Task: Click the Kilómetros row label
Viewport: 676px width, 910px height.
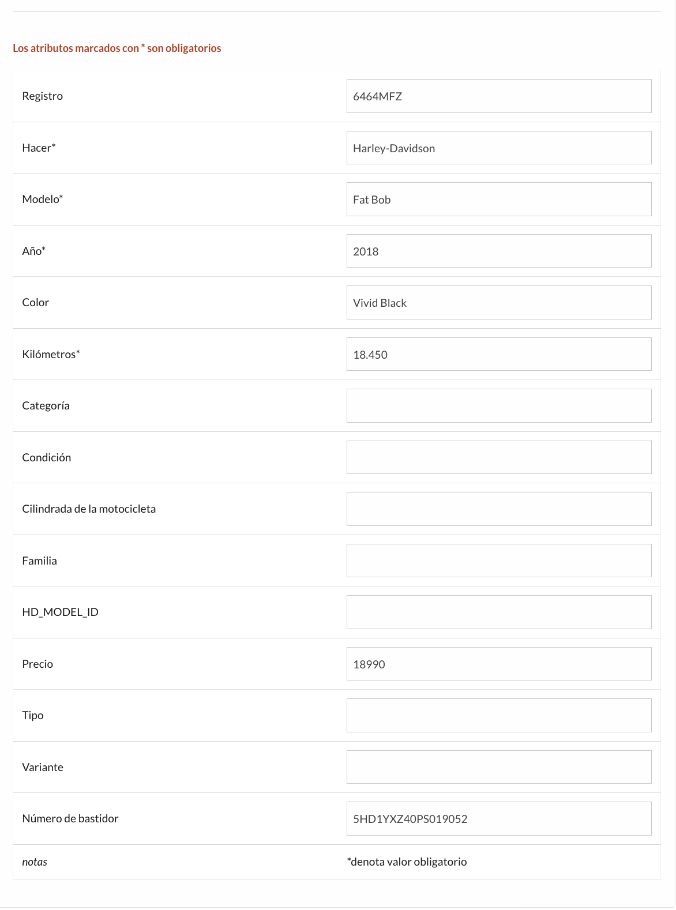Action: click(x=52, y=354)
